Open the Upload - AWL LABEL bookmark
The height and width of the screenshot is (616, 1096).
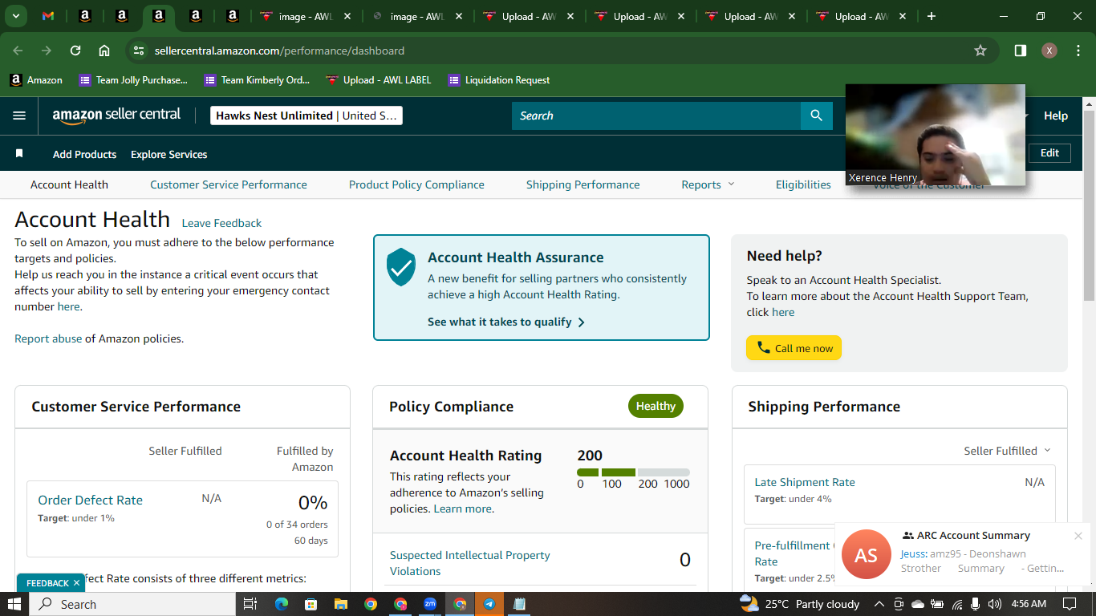[379, 80]
